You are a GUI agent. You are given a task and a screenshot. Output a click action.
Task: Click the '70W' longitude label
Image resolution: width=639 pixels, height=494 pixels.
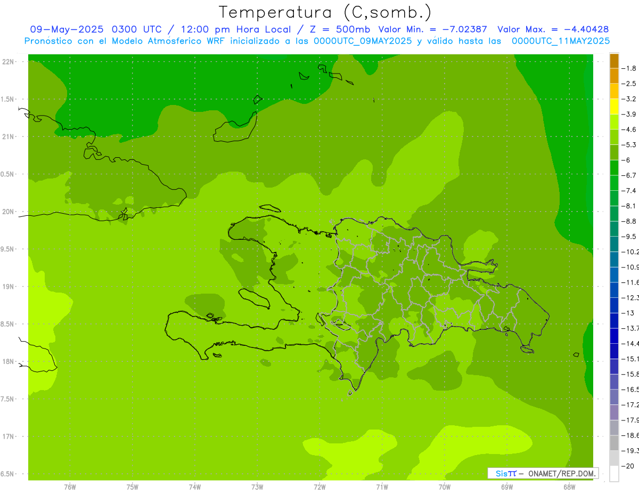[445, 487]
